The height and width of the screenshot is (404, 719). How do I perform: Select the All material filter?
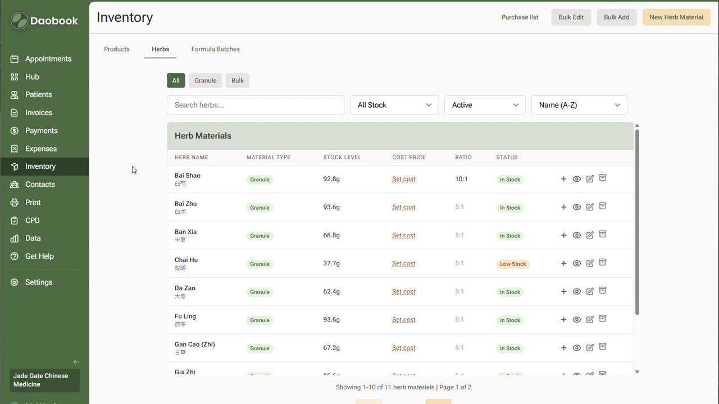coord(176,81)
